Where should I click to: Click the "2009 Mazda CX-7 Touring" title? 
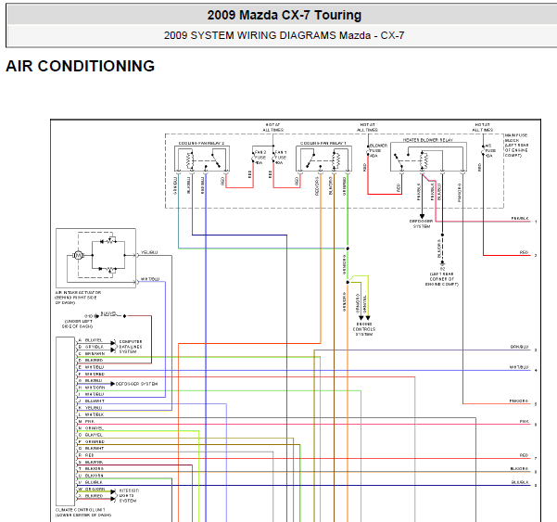pos(285,15)
